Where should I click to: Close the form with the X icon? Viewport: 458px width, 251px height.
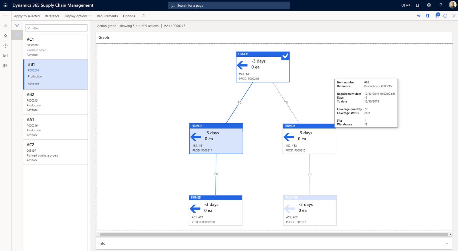point(454,16)
